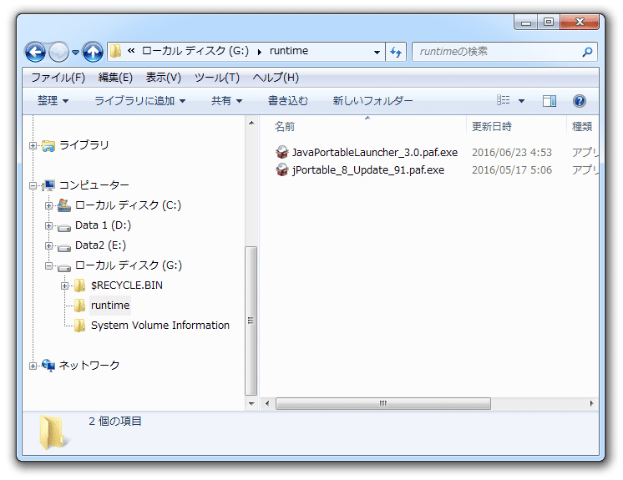
Task: Expand Data2 (E:) node
Action: point(49,245)
